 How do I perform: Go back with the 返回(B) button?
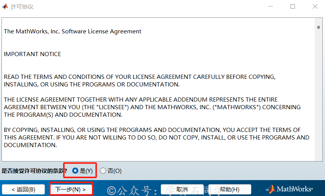click(x=23, y=189)
